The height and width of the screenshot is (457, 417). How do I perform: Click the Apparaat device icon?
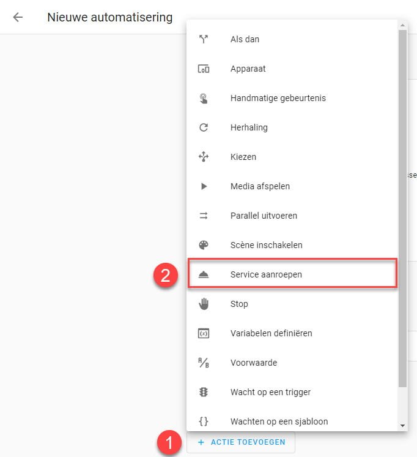204,69
